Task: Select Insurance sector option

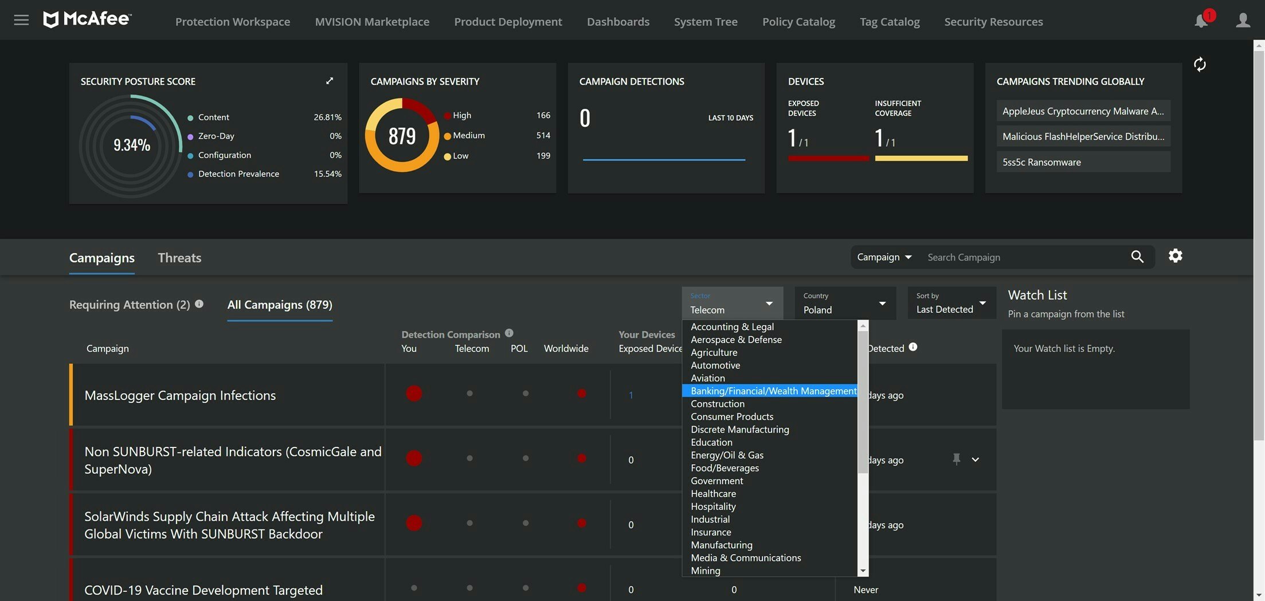Action: point(769,532)
